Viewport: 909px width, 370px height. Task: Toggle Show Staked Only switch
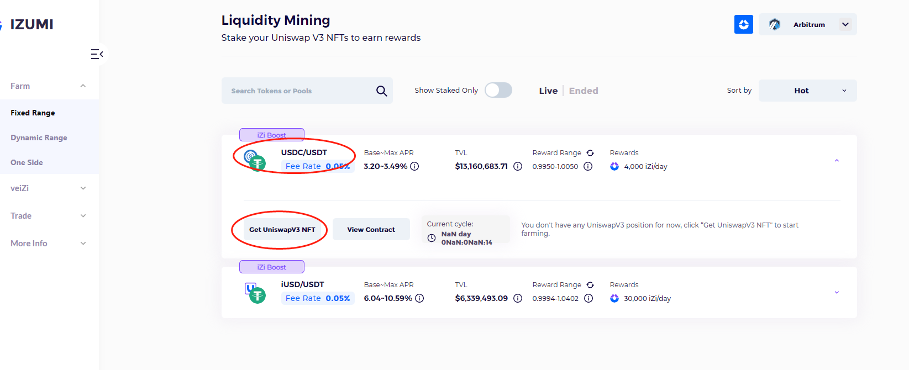pos(498,91)
